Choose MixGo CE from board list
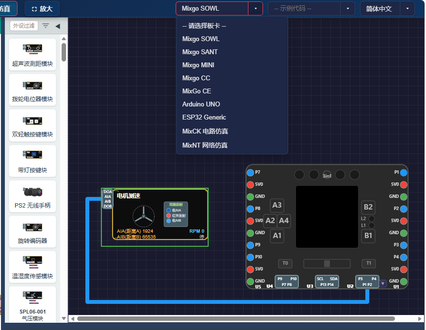Image resolution: width=426 pixels, height=330 pixels. (232, 91)
